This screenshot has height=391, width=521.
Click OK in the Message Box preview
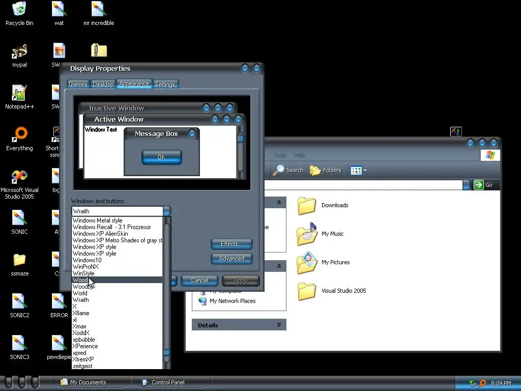pyautogui.click(x=161, y=157)
